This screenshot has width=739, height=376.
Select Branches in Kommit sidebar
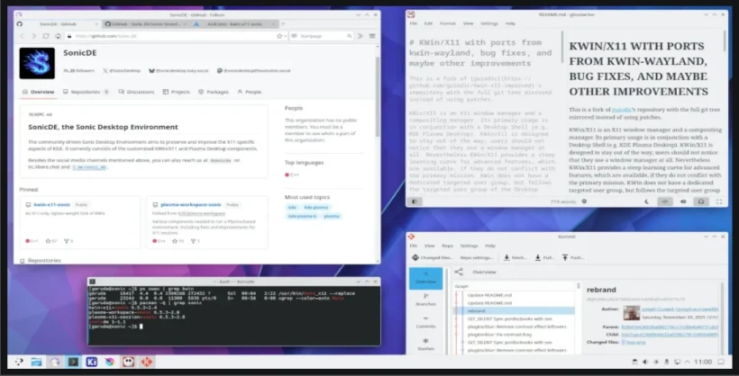pyautogui.click(x=425, y=300)
